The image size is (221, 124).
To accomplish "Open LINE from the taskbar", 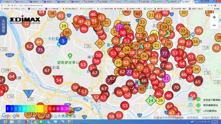I will point(41,122).
